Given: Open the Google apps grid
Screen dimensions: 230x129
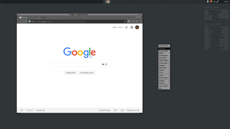Looking at the screenshot, I should 126,27.
